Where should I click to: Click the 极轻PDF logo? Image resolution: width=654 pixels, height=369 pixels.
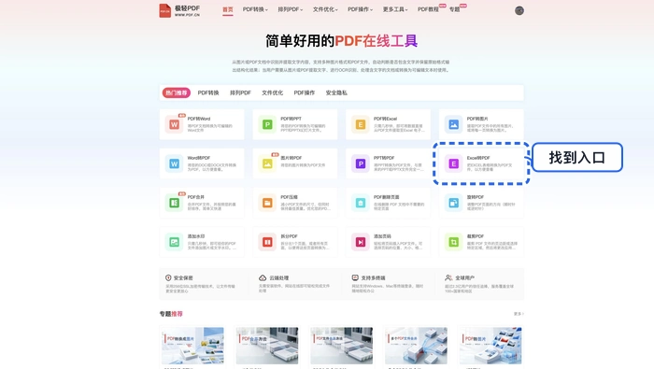tap(179, 10)
